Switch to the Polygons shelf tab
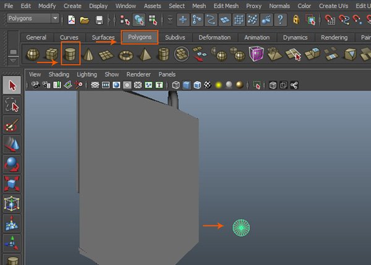 click(140, 37)
